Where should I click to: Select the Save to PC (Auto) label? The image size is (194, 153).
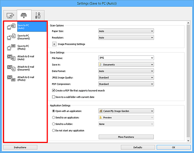pyautogui.click(x=23, y=27)
